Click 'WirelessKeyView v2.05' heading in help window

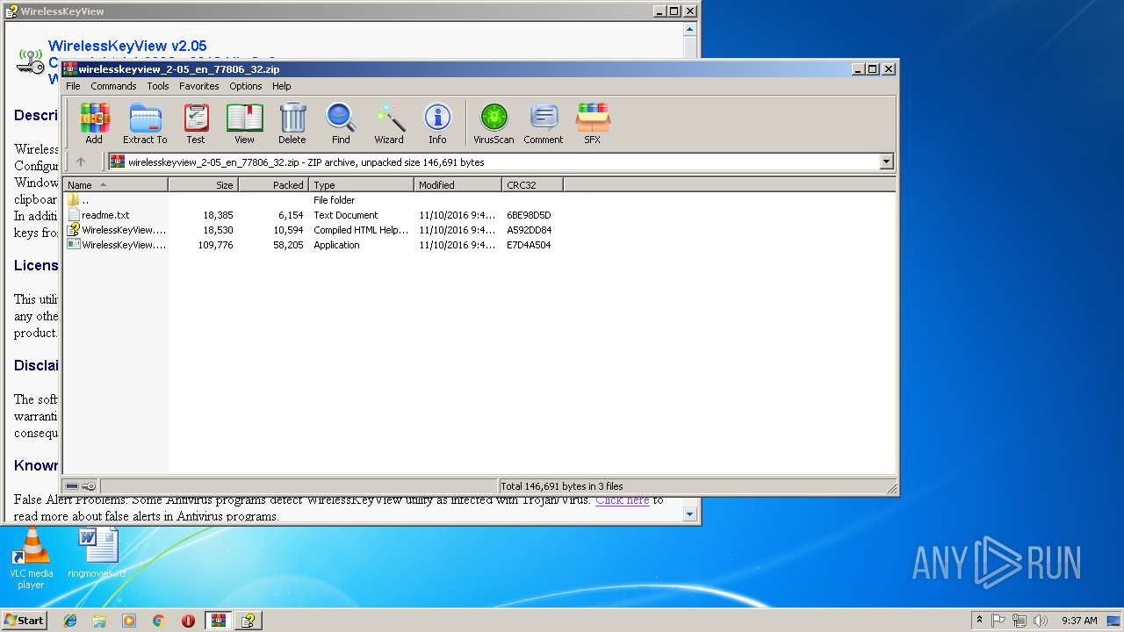[127, 46]
